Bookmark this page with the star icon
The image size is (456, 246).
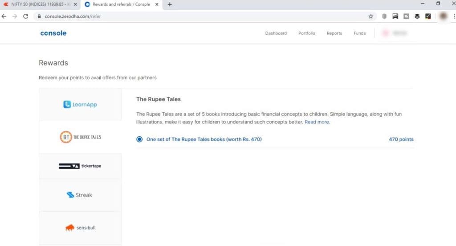371,16
